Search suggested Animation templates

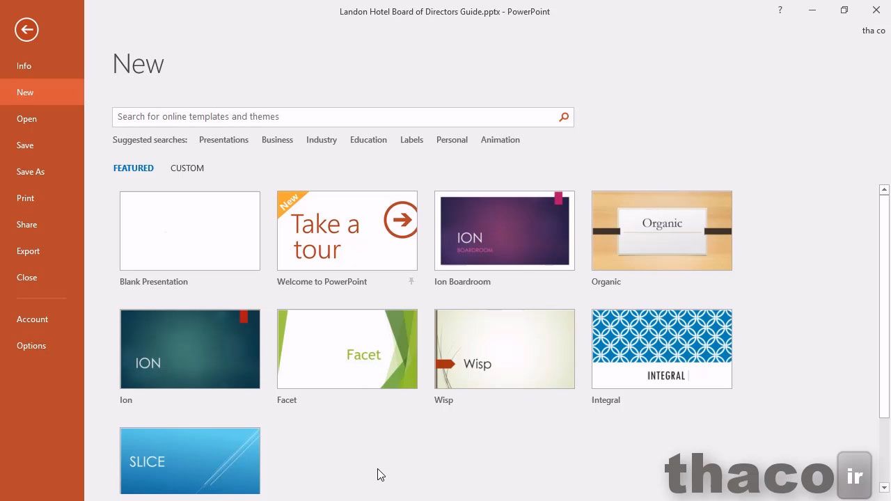(500, 140)
